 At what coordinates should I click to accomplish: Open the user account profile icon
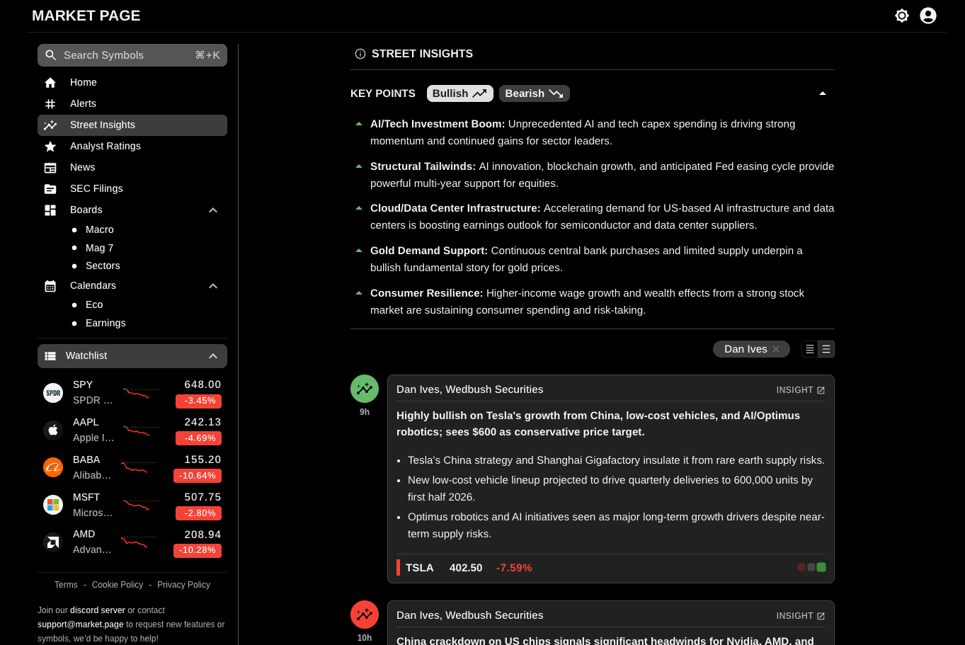[x=928, y=16]
